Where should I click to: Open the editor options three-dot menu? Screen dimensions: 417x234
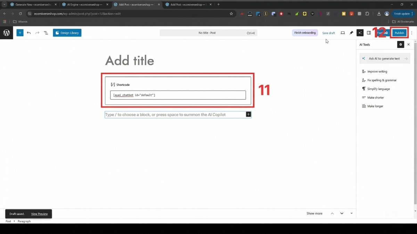(412, 33)
